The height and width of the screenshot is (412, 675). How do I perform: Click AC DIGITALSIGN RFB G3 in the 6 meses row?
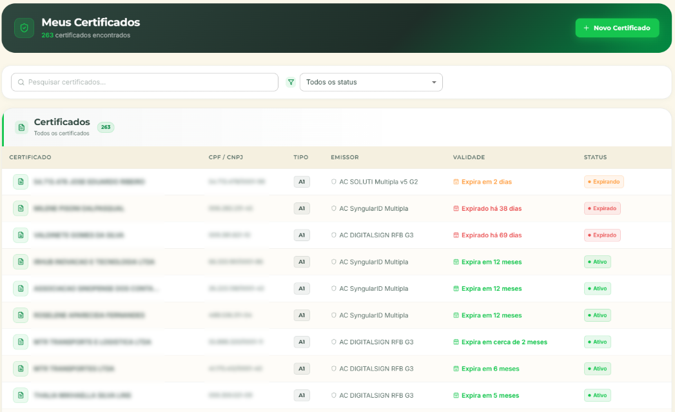[377, 369]
